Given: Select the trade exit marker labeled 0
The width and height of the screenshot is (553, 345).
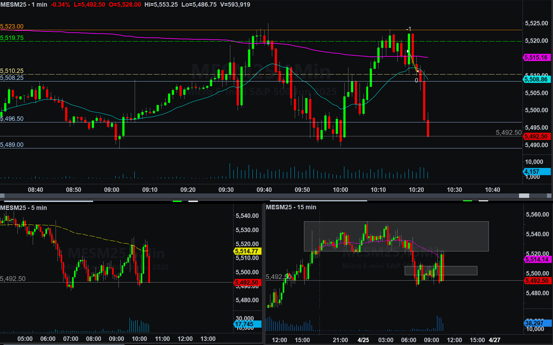Looking at the screenshot, I should (x=416, y=80).
